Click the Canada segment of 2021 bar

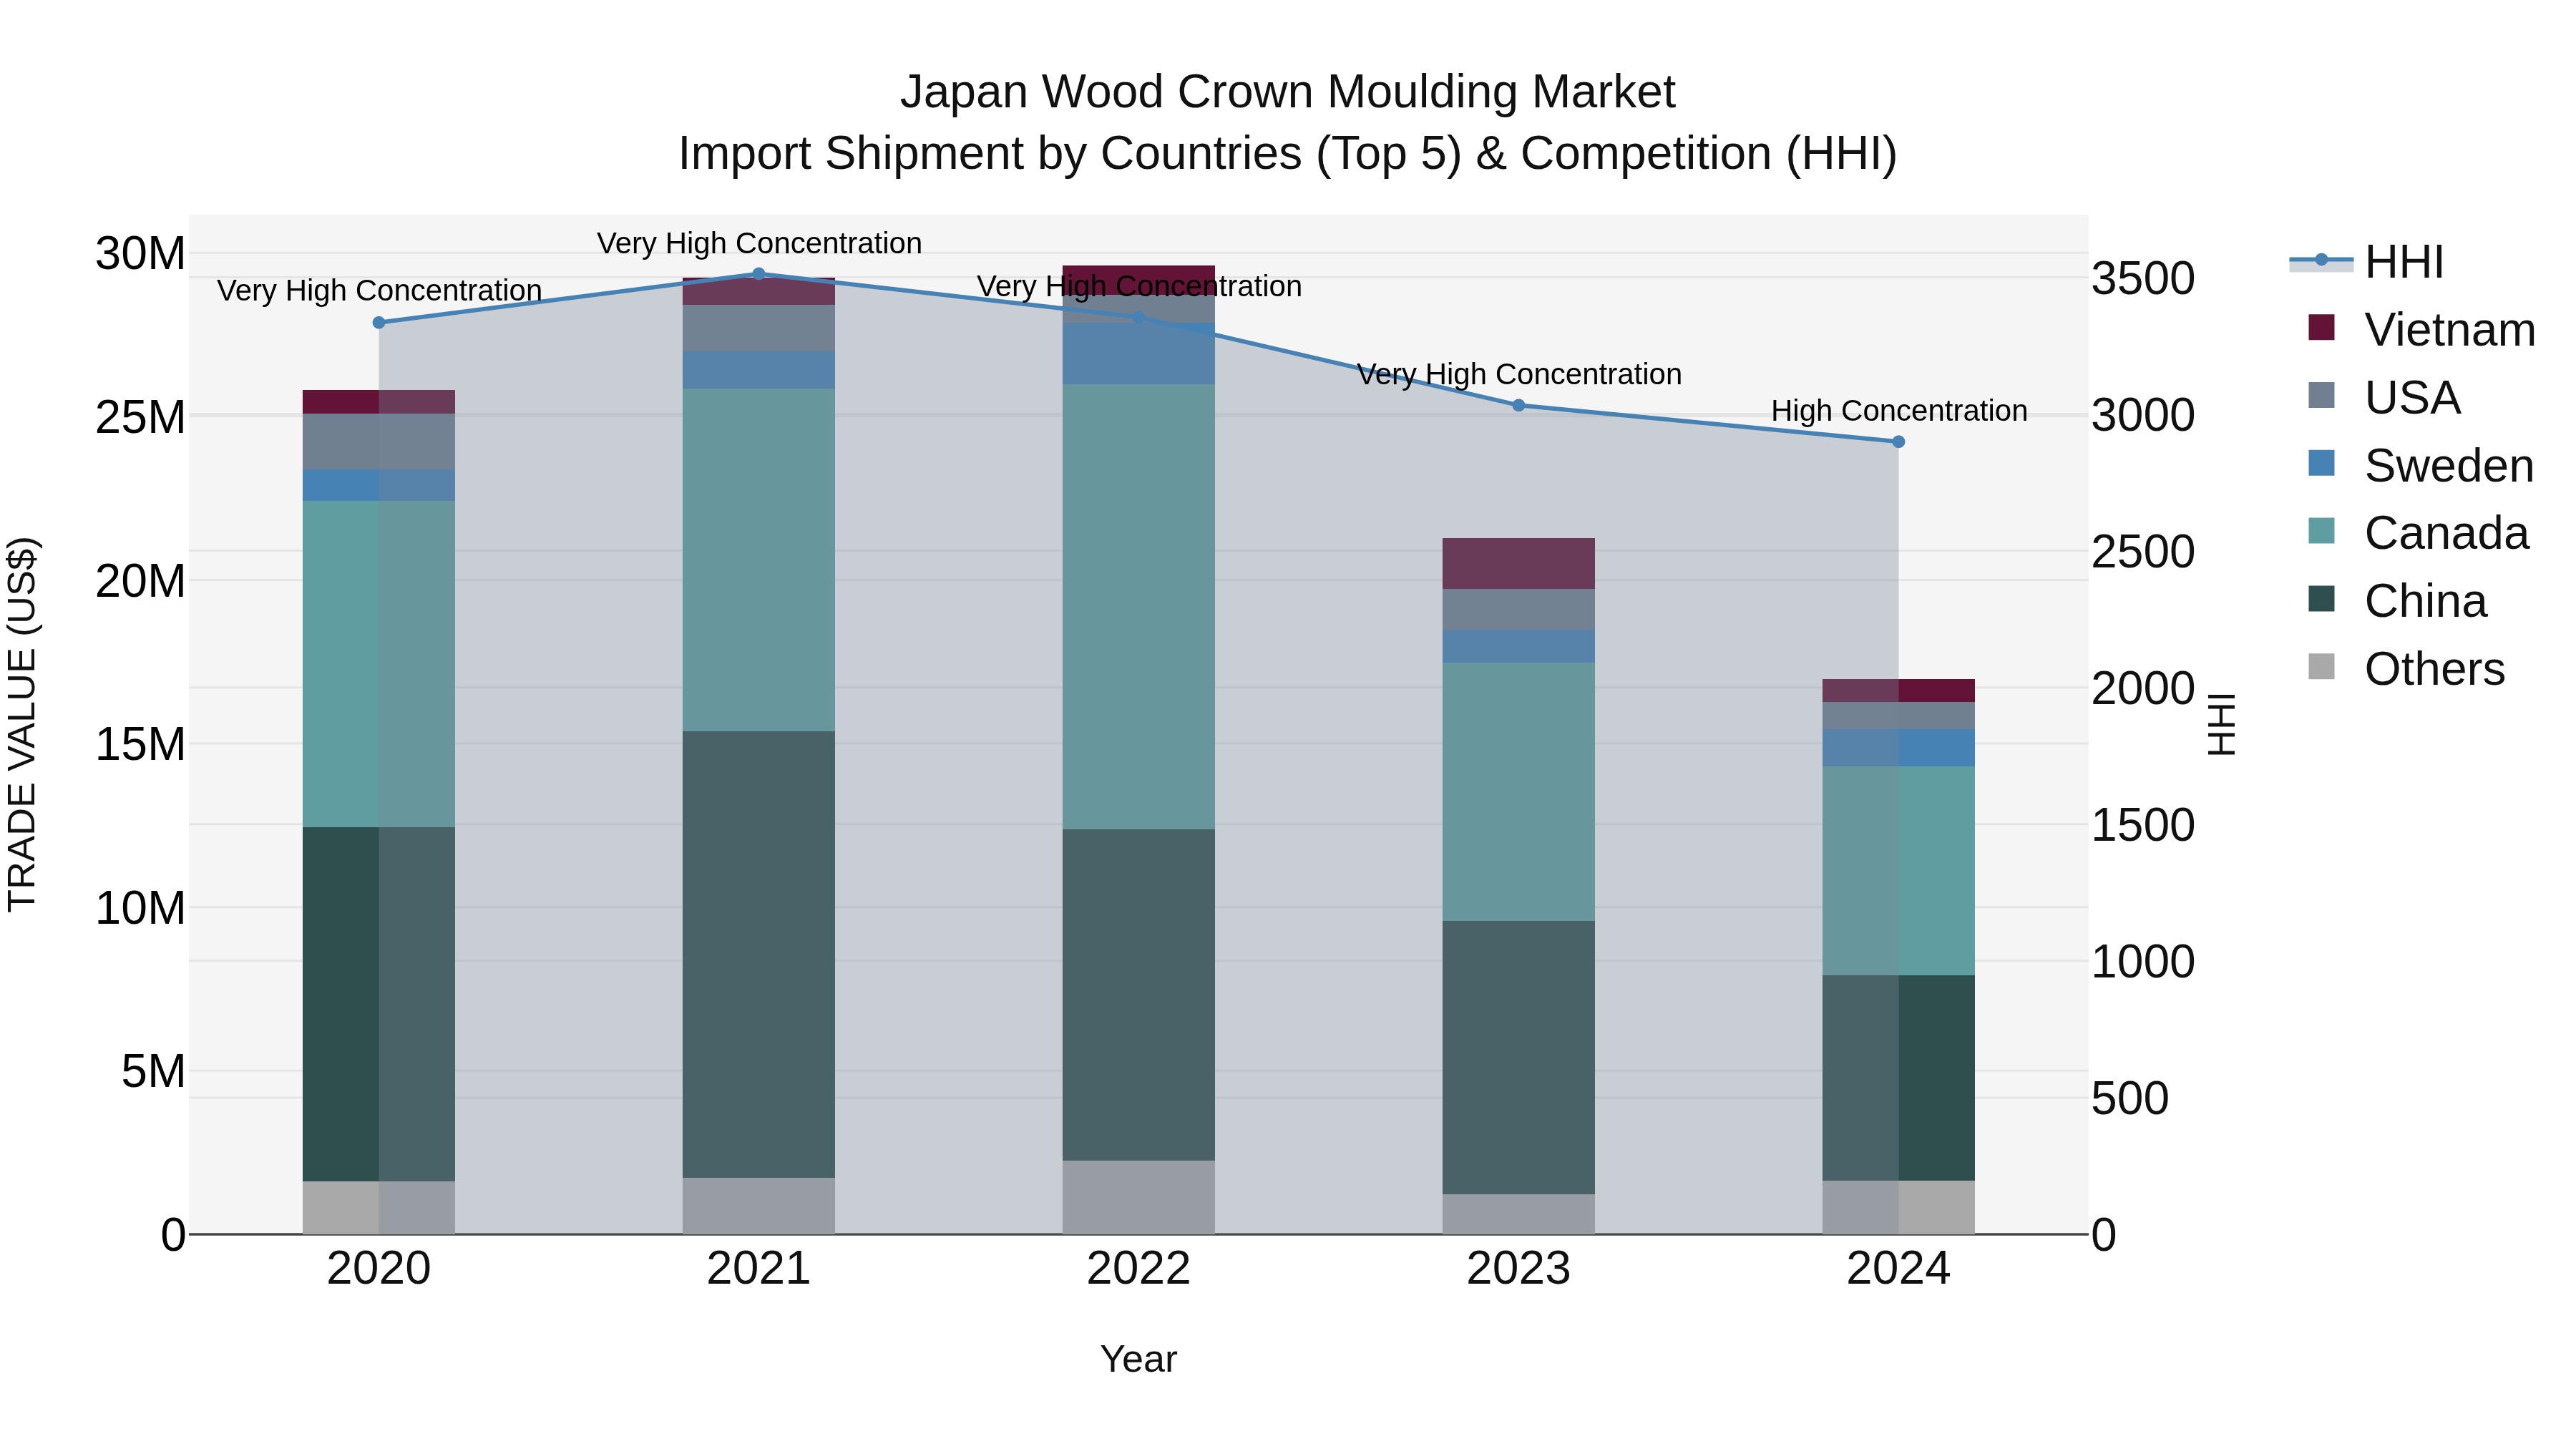758,560
